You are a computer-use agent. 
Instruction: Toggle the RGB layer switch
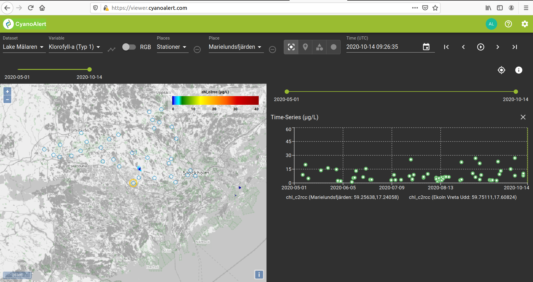(x=129, y=47)
